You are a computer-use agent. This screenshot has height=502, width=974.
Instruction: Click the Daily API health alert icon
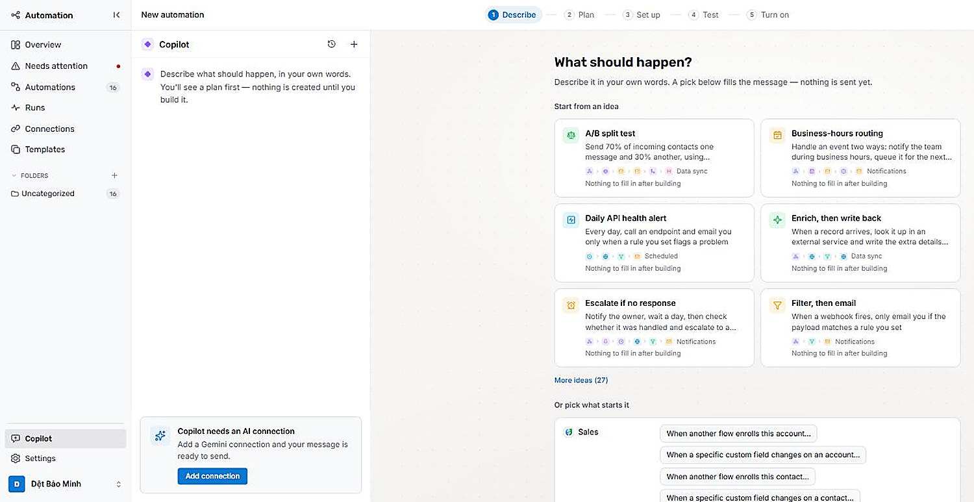coord(571,220)
